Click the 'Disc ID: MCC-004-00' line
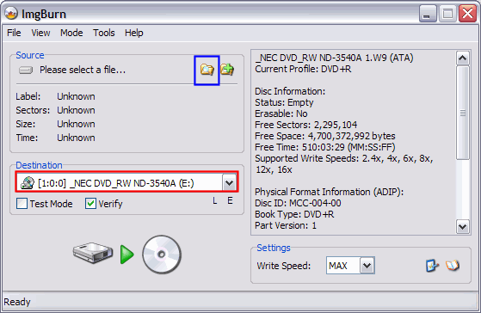This screenshot has width=481, height=313. [298, 203]
